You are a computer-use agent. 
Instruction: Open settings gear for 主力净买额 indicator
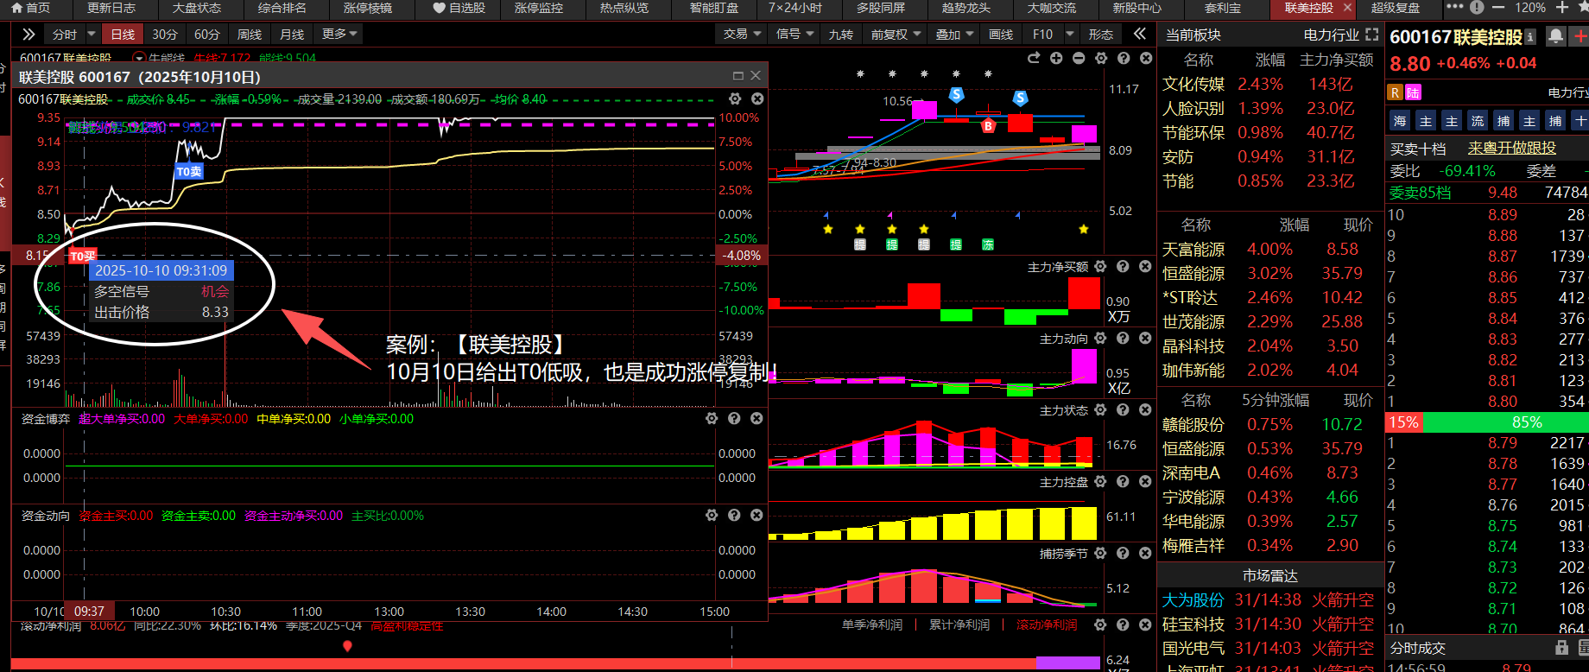click(x=1100, y=267)
